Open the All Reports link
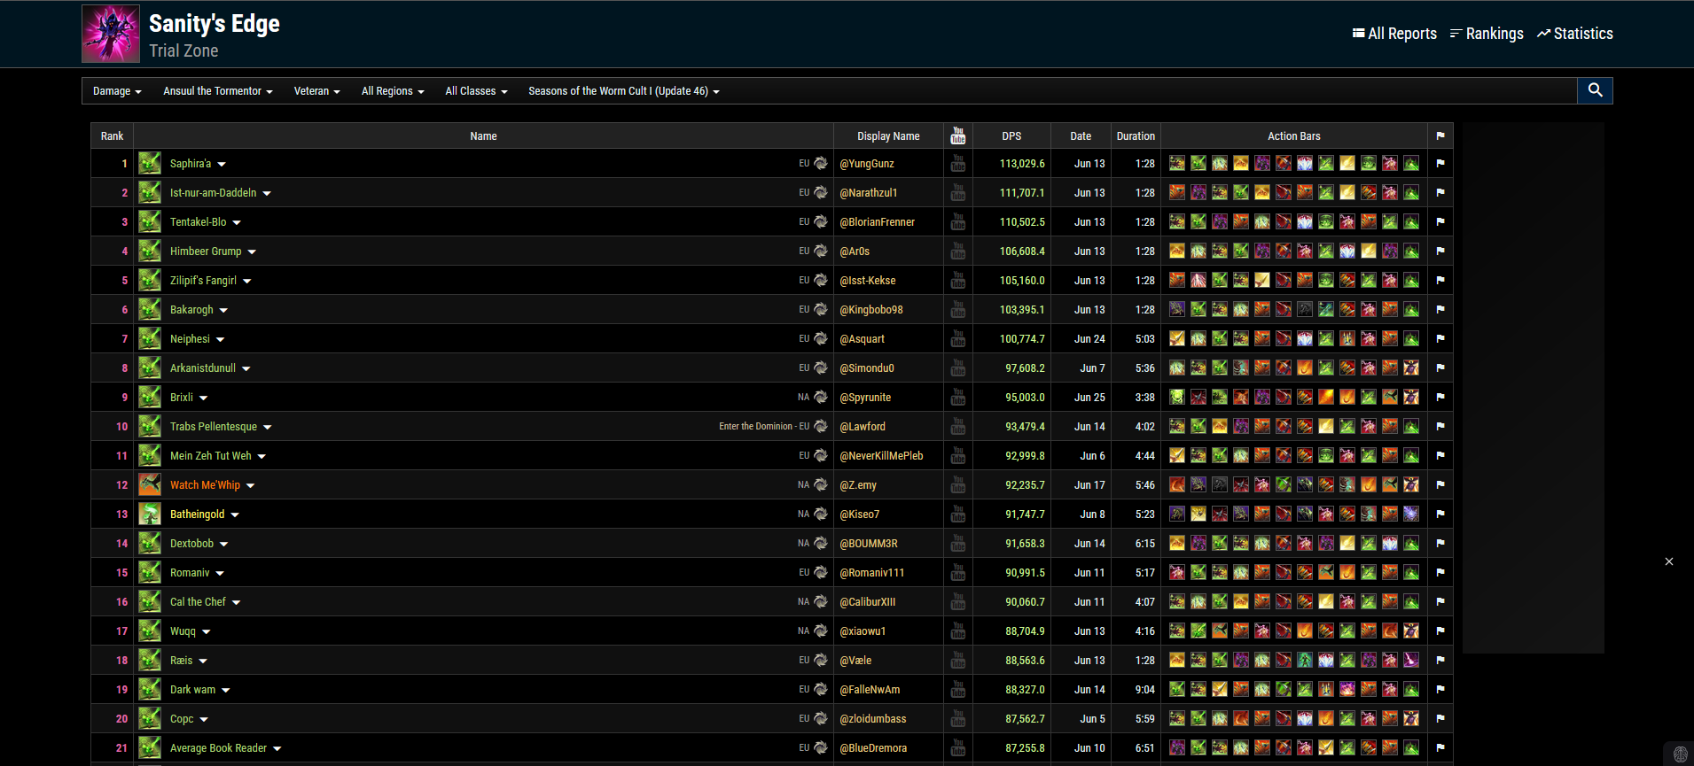The height and width of the screenshot is (766, 1694). click(1394, 34)
